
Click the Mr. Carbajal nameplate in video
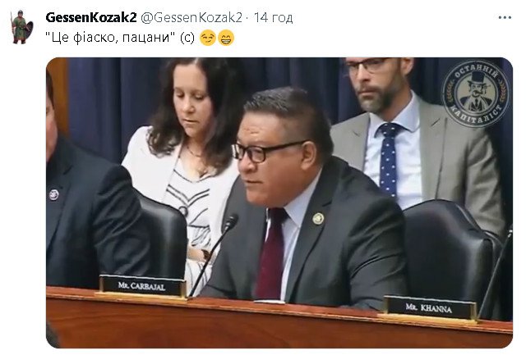coord(142,286)
